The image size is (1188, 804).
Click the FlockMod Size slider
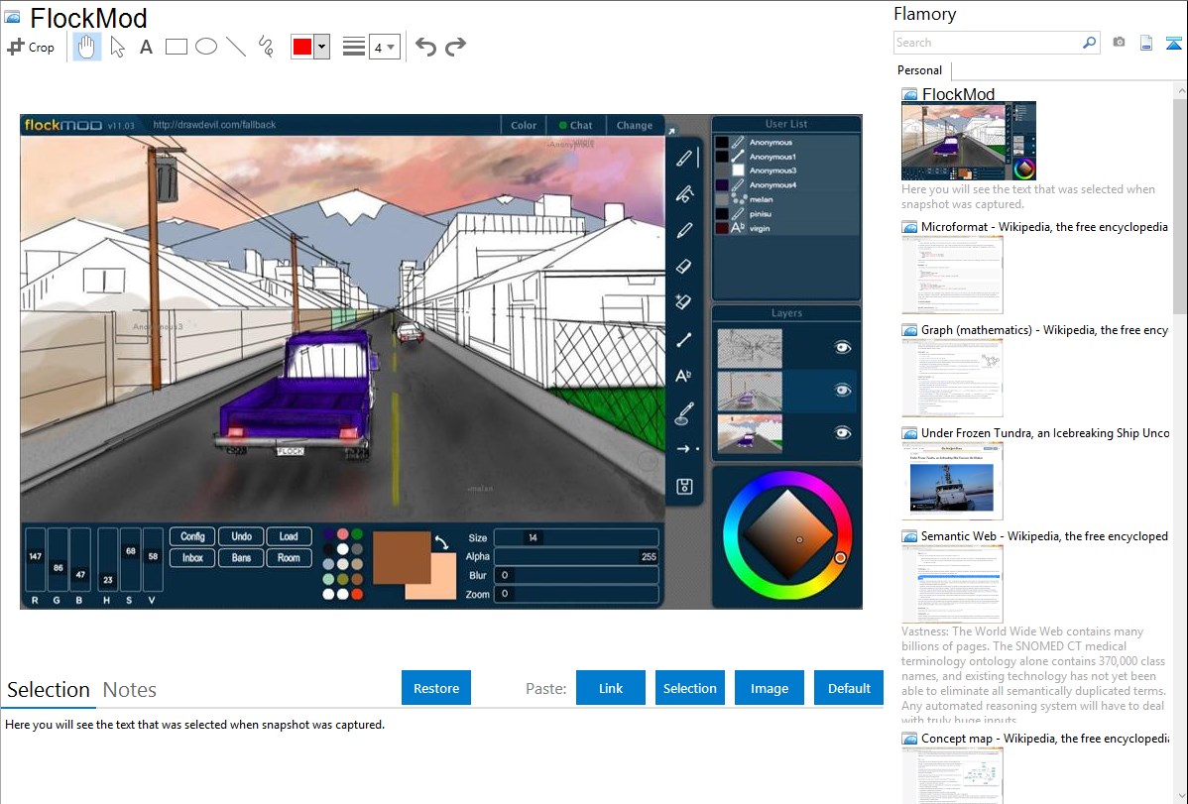point(576,538)
